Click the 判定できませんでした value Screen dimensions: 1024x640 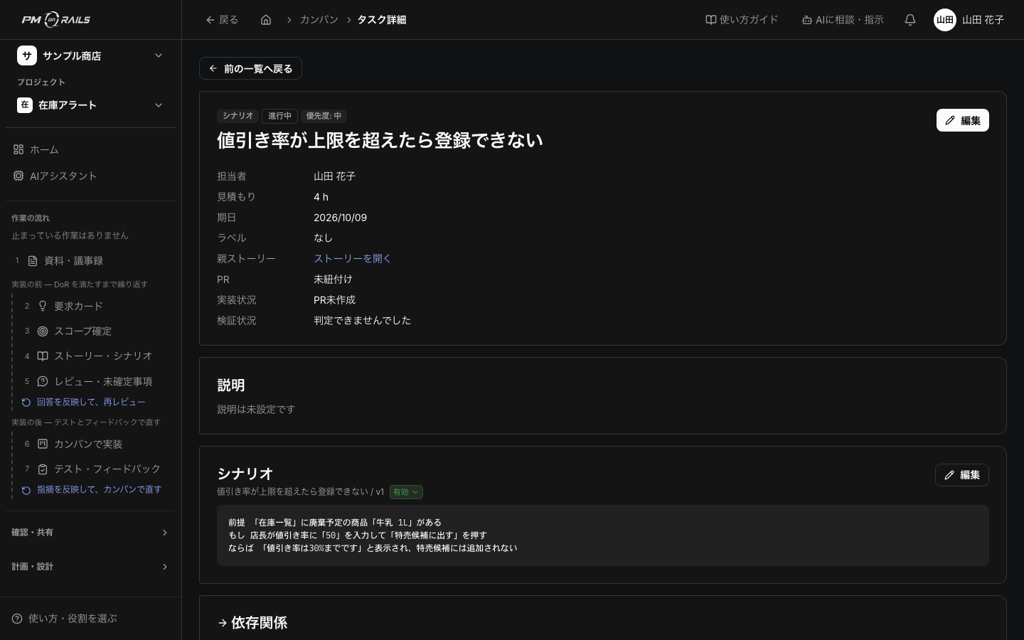[363, 321]
